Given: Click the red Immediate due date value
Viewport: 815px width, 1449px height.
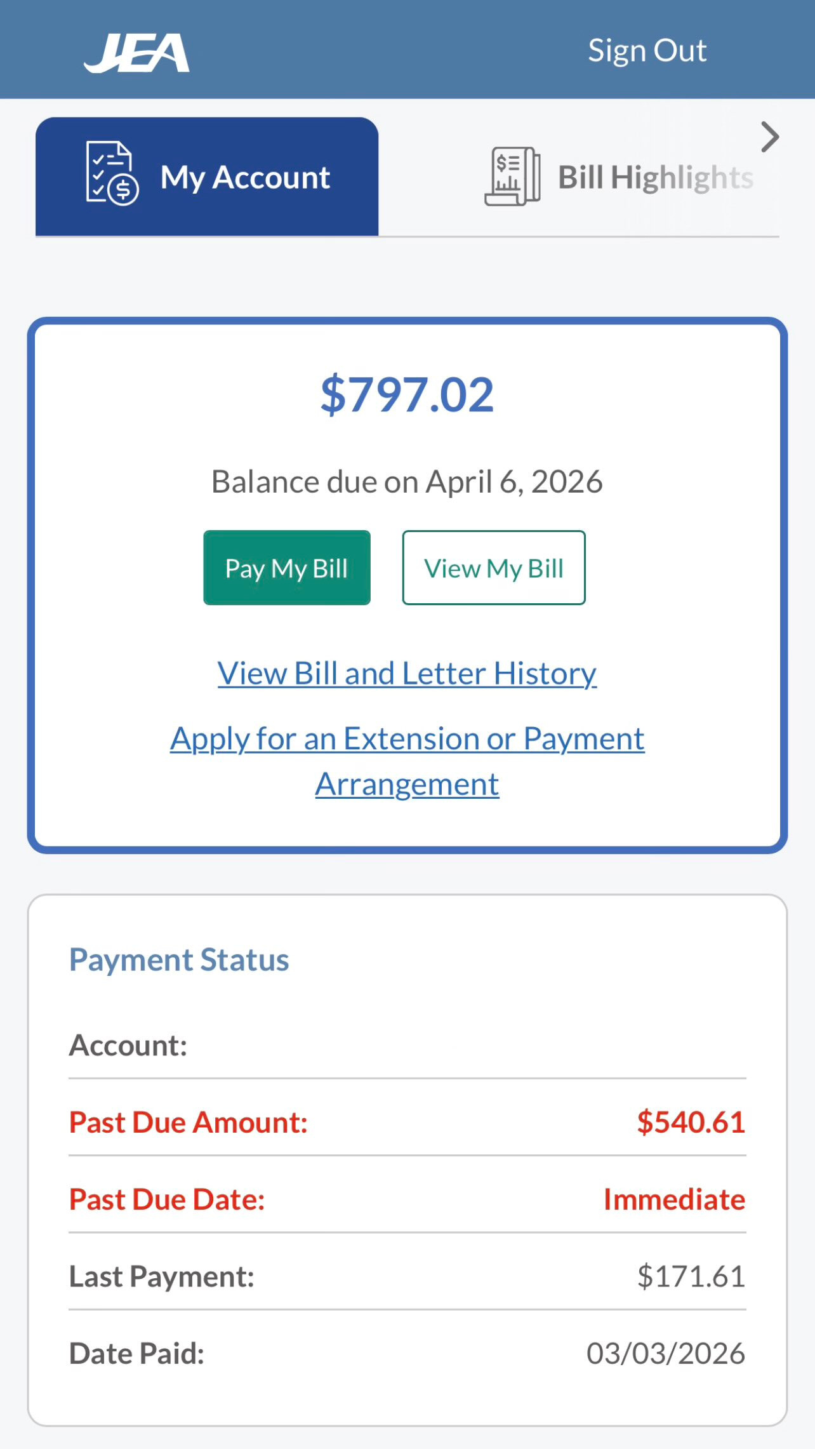Looking at the screenshot, I should (674, 1199).
